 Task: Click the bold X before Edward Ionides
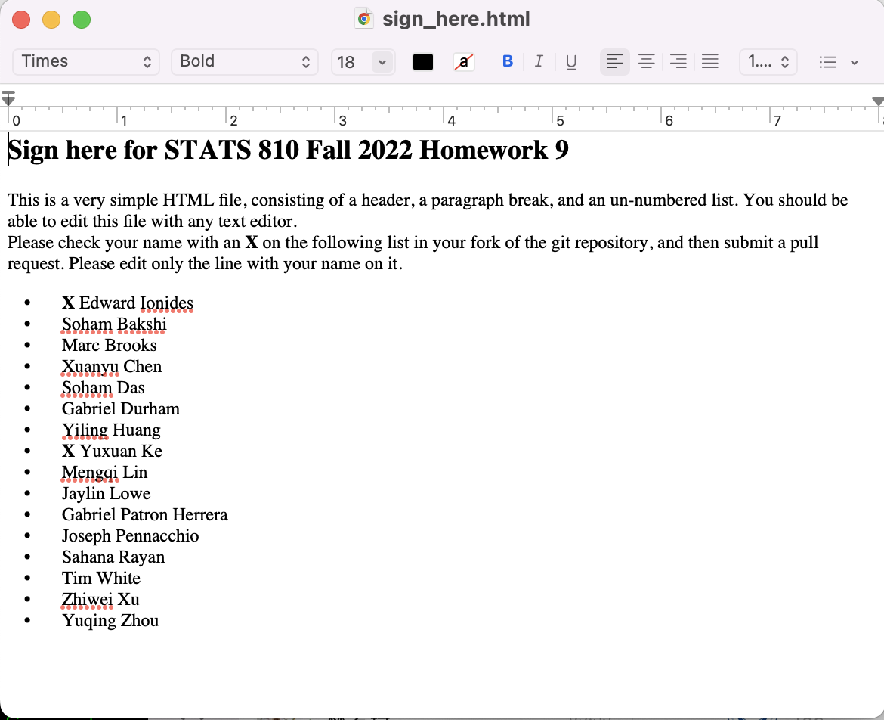click(68, 303)
